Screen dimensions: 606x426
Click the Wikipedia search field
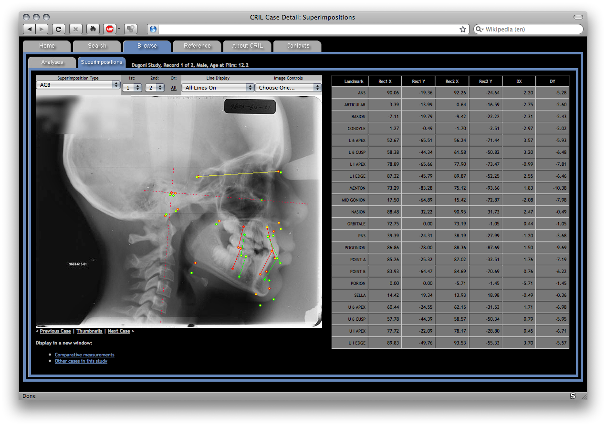coord(530,29)
